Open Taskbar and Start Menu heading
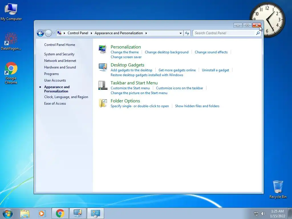 click(134, 83)
